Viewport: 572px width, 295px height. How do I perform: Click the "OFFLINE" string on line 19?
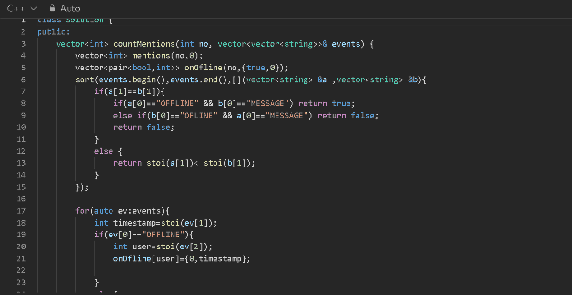[x=163, y=234]
